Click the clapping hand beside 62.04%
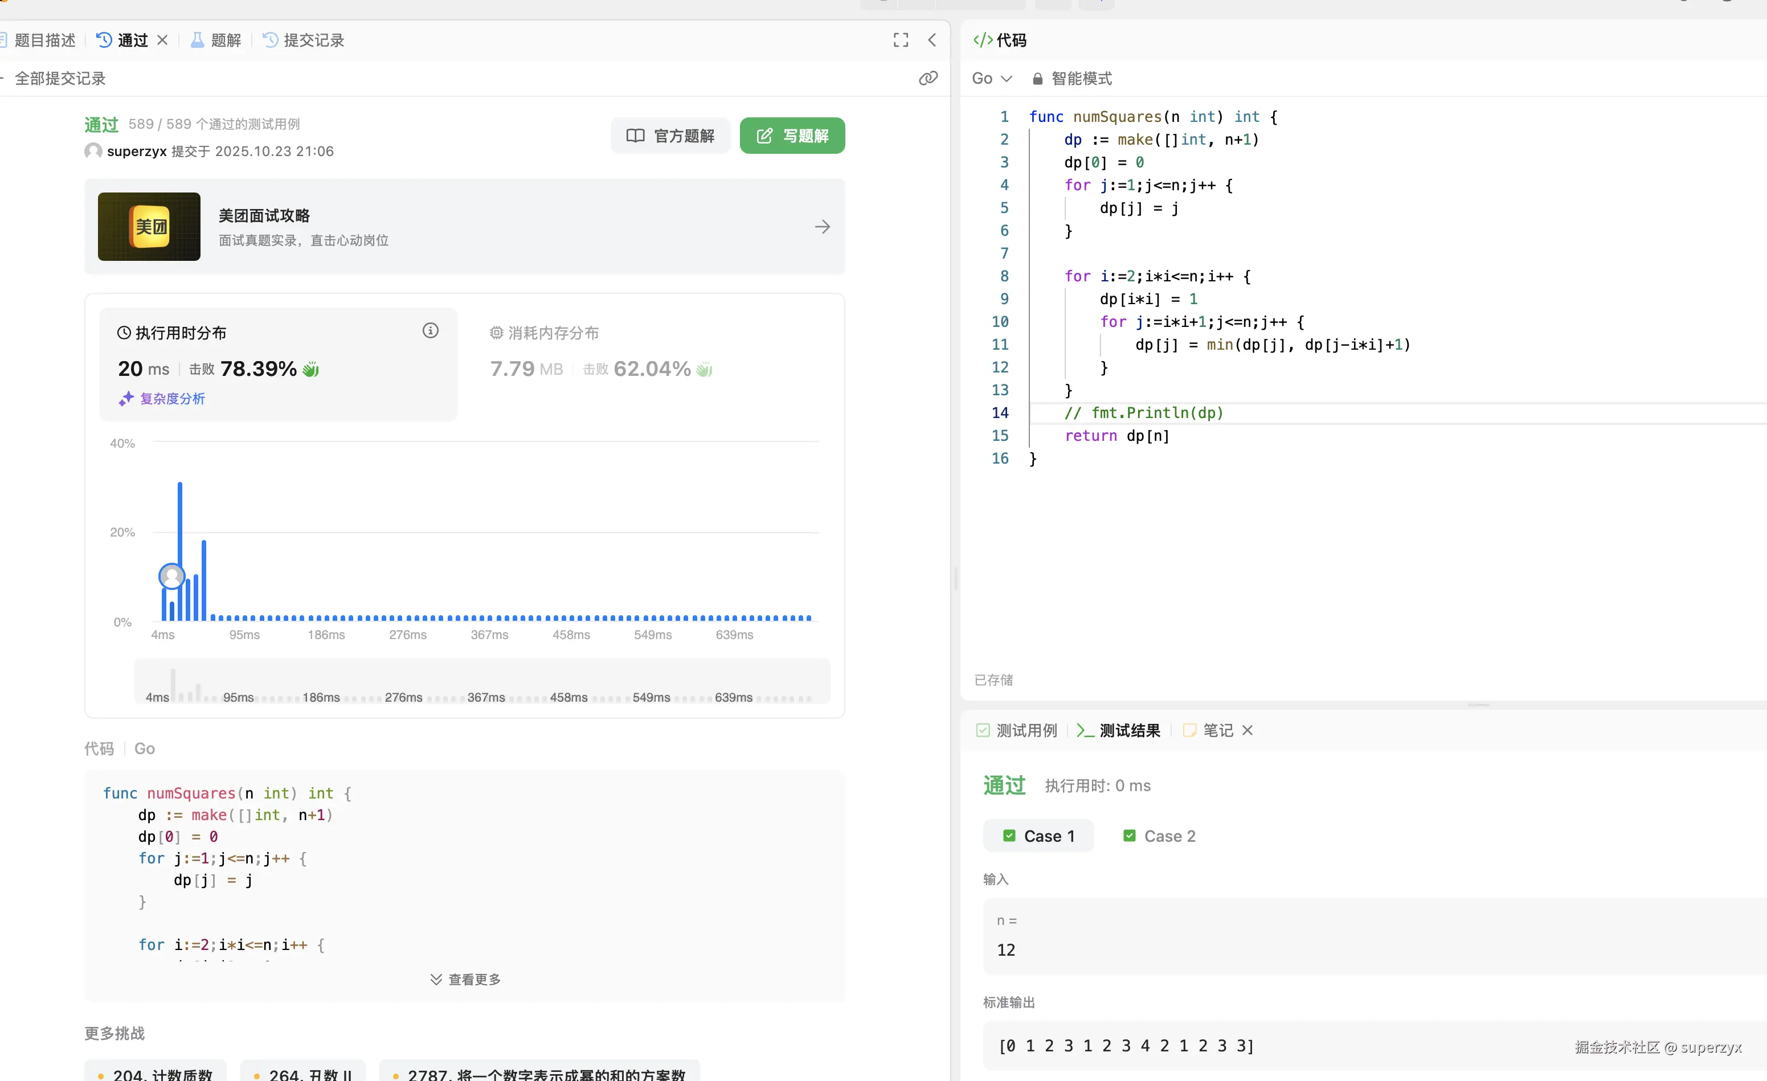Screen dimensions: 1767x1081 pyautogui.click(x=705, y=369)
